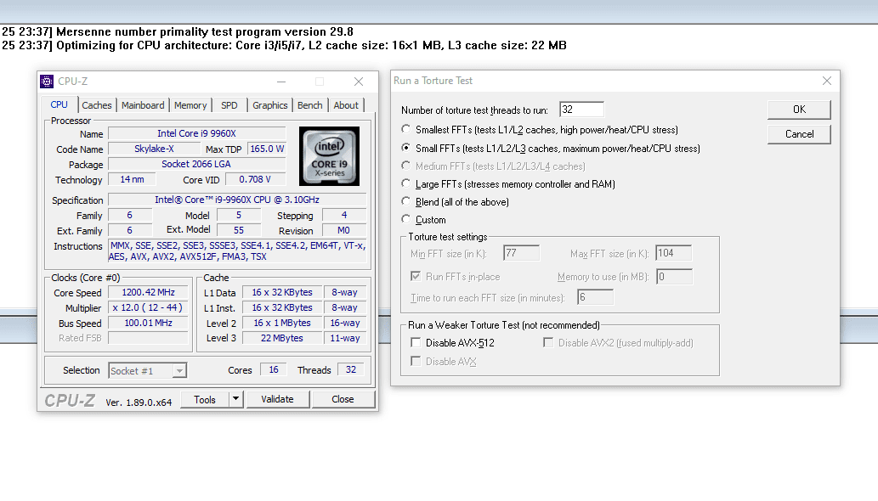Click the Specification text i9-9960X CPU @ 3.10GHz
The image size is (878, 501).
pyautogui.click(x=237, y=200)
